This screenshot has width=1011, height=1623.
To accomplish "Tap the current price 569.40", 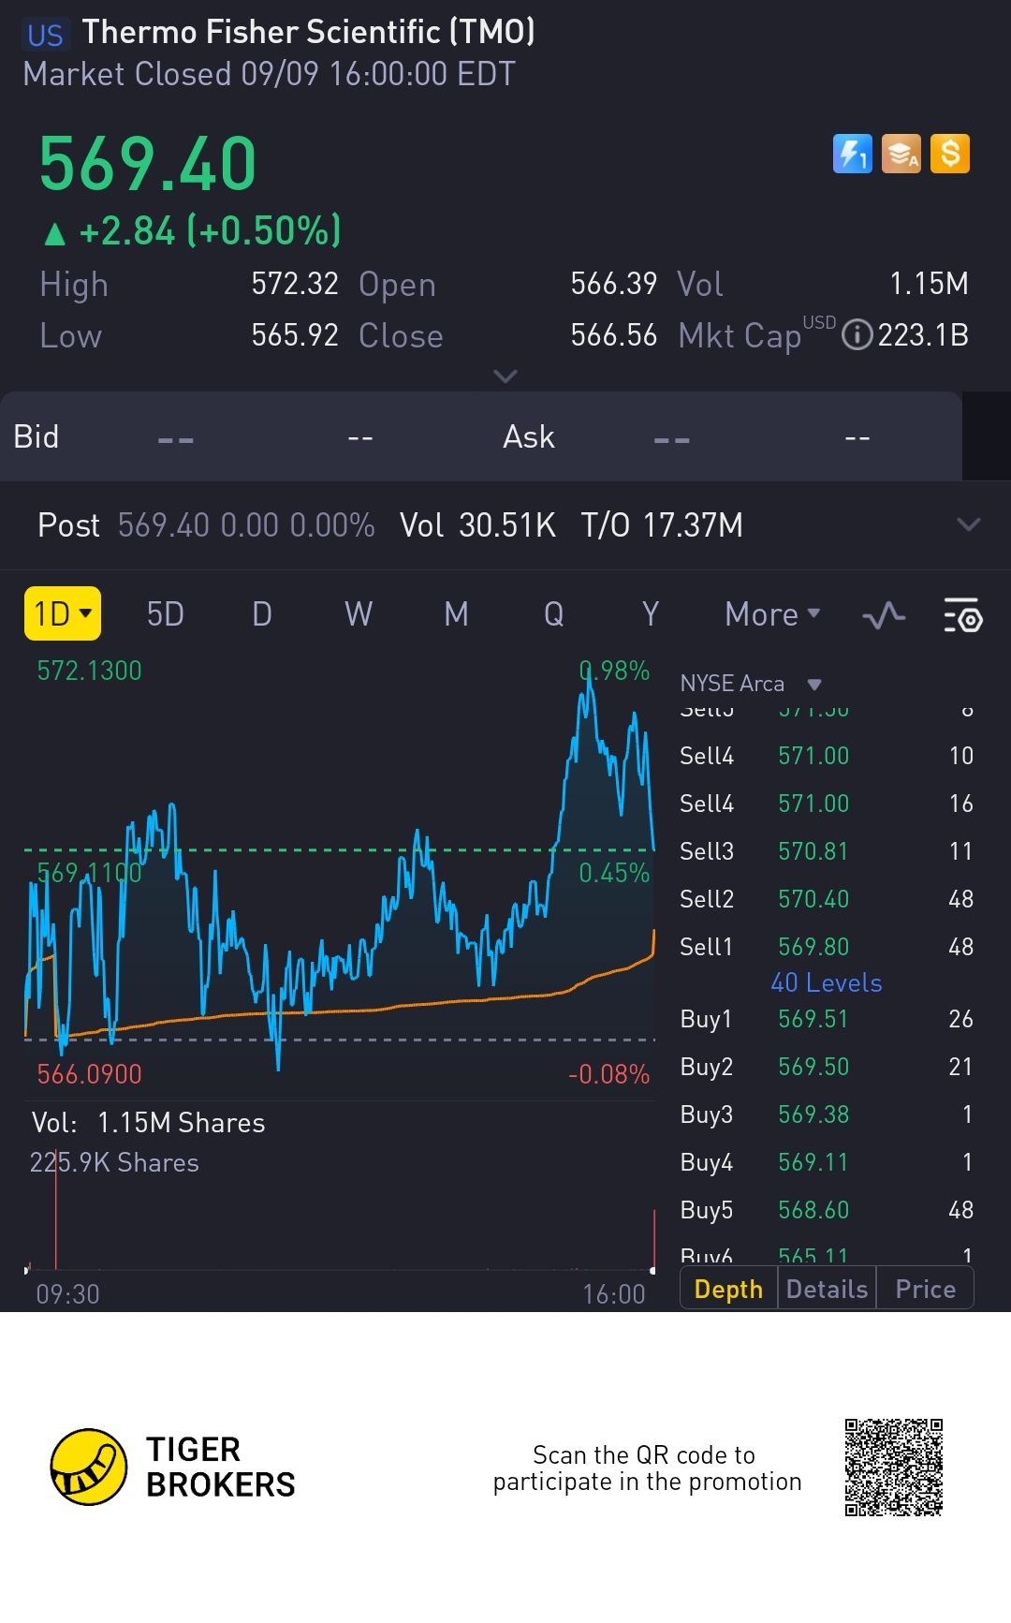I will (148, 164).
